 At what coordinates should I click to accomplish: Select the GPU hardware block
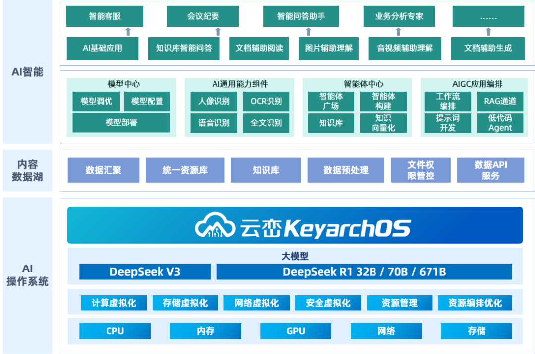tap(296, 331)
